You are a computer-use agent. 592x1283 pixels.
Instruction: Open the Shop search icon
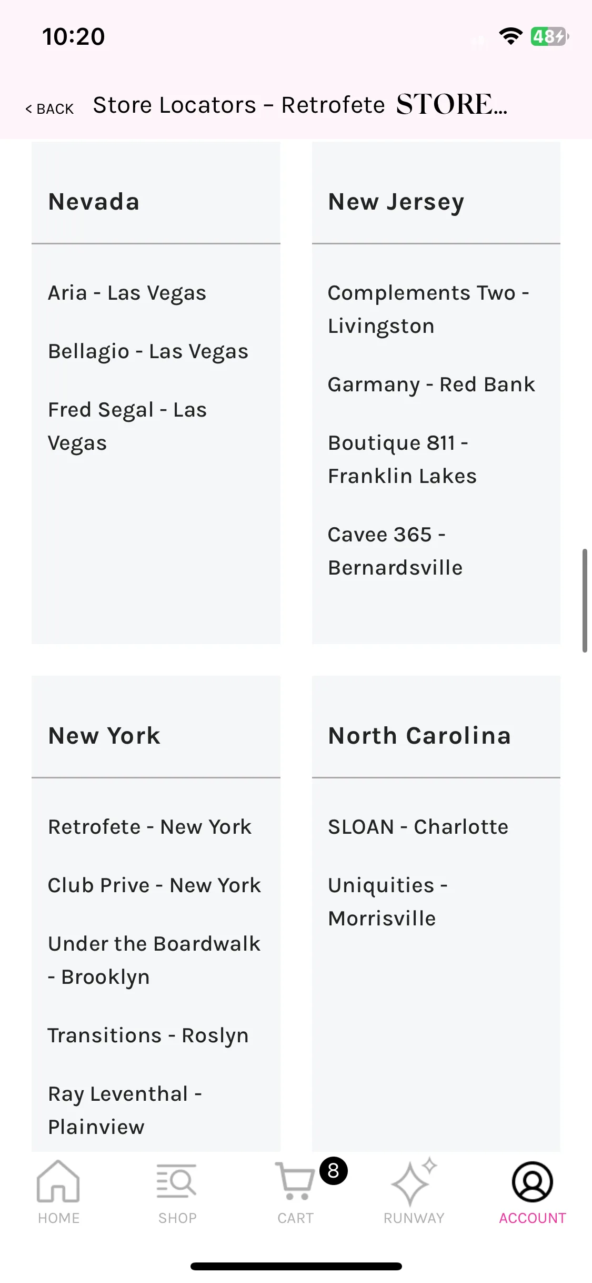(x=177, y=1181)
